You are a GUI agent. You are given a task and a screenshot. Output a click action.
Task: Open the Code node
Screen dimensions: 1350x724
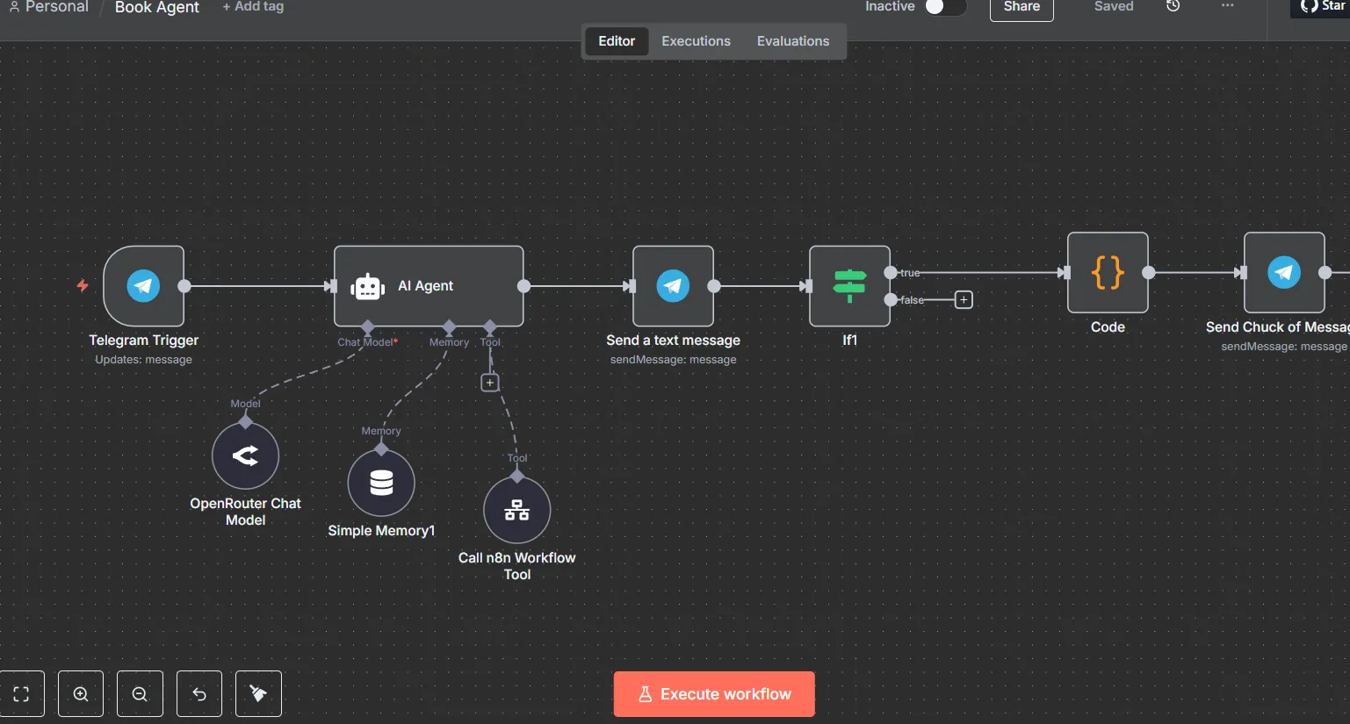tap(1108, 273)
